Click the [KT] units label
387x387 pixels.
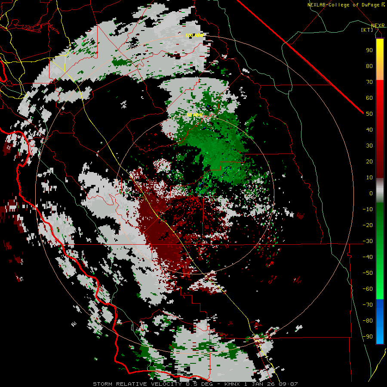[367, 30]
